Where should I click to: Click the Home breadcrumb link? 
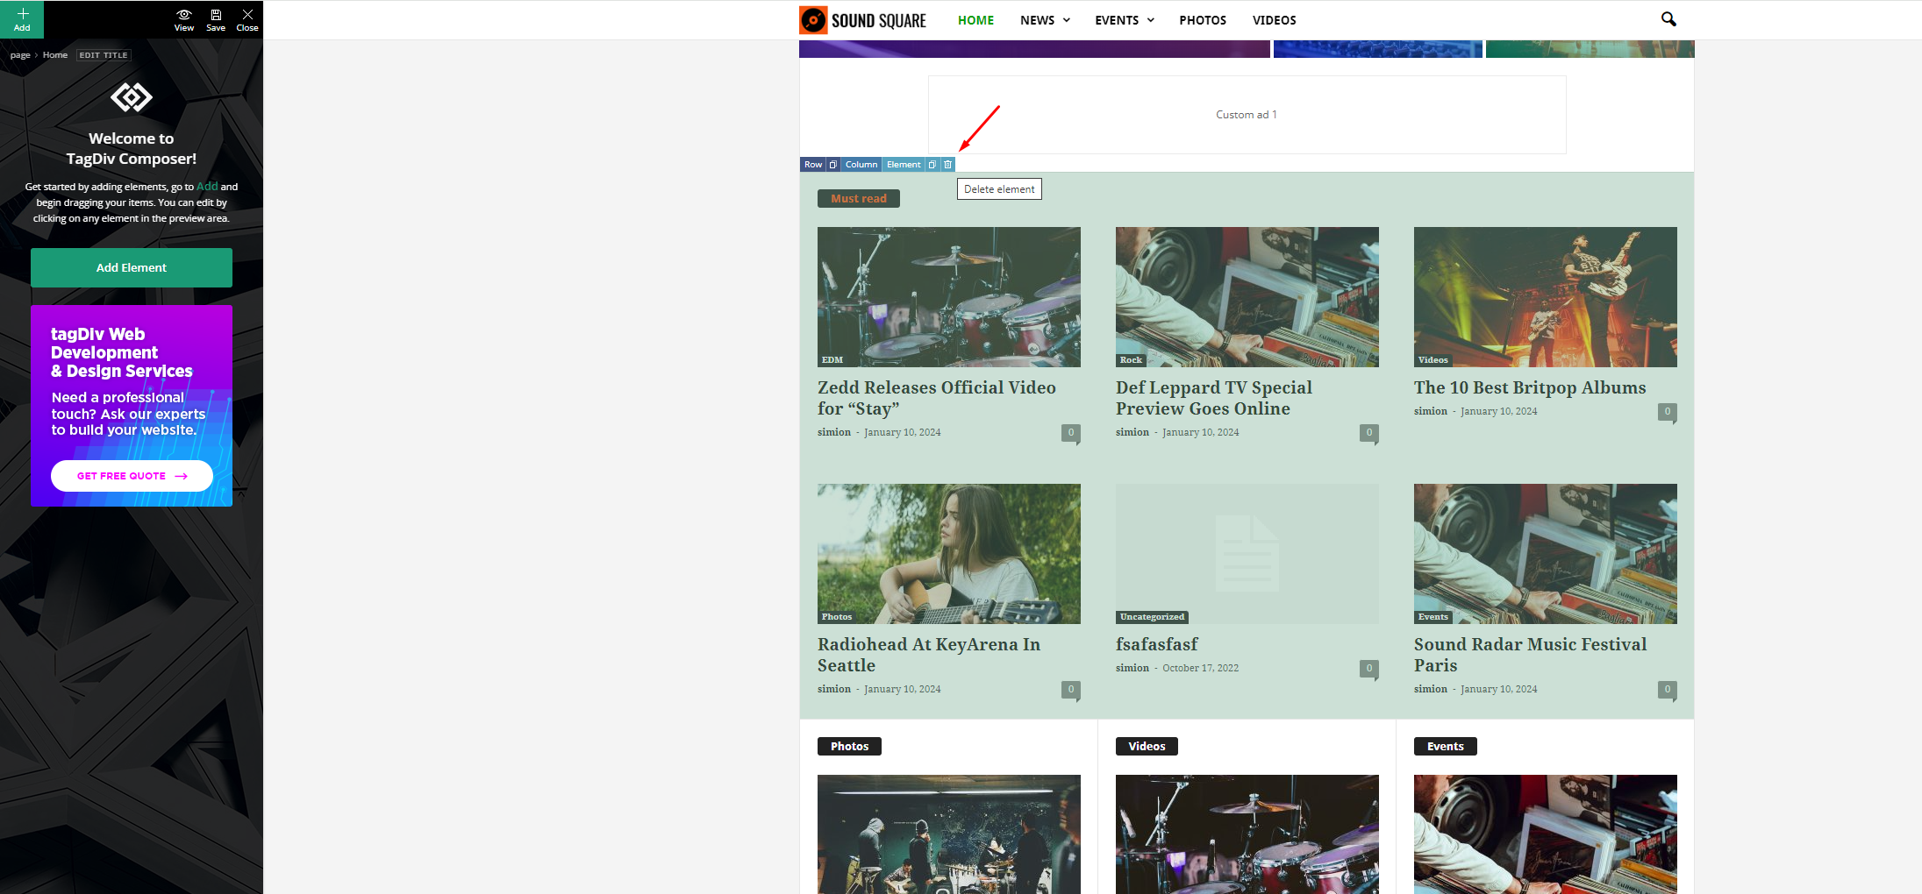(55, 55)
